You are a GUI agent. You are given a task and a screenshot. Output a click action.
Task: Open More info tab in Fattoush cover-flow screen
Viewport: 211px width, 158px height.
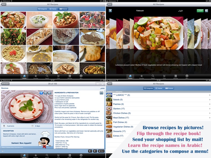187,77
